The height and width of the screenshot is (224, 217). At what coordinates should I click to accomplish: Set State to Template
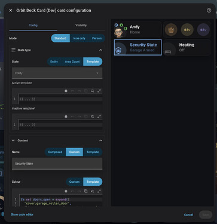93,62
